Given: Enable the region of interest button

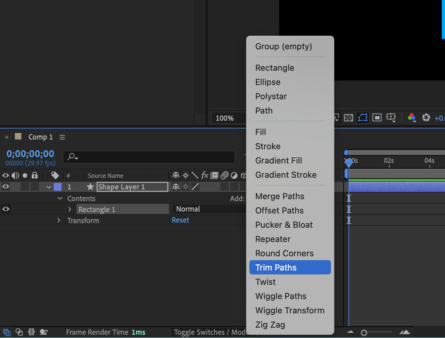Looking at the screenshot, I should (377, 117).
